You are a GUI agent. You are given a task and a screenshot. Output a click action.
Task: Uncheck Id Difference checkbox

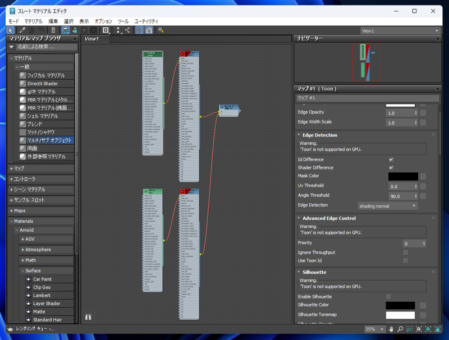pyautogui.click(x=391, y=159)
